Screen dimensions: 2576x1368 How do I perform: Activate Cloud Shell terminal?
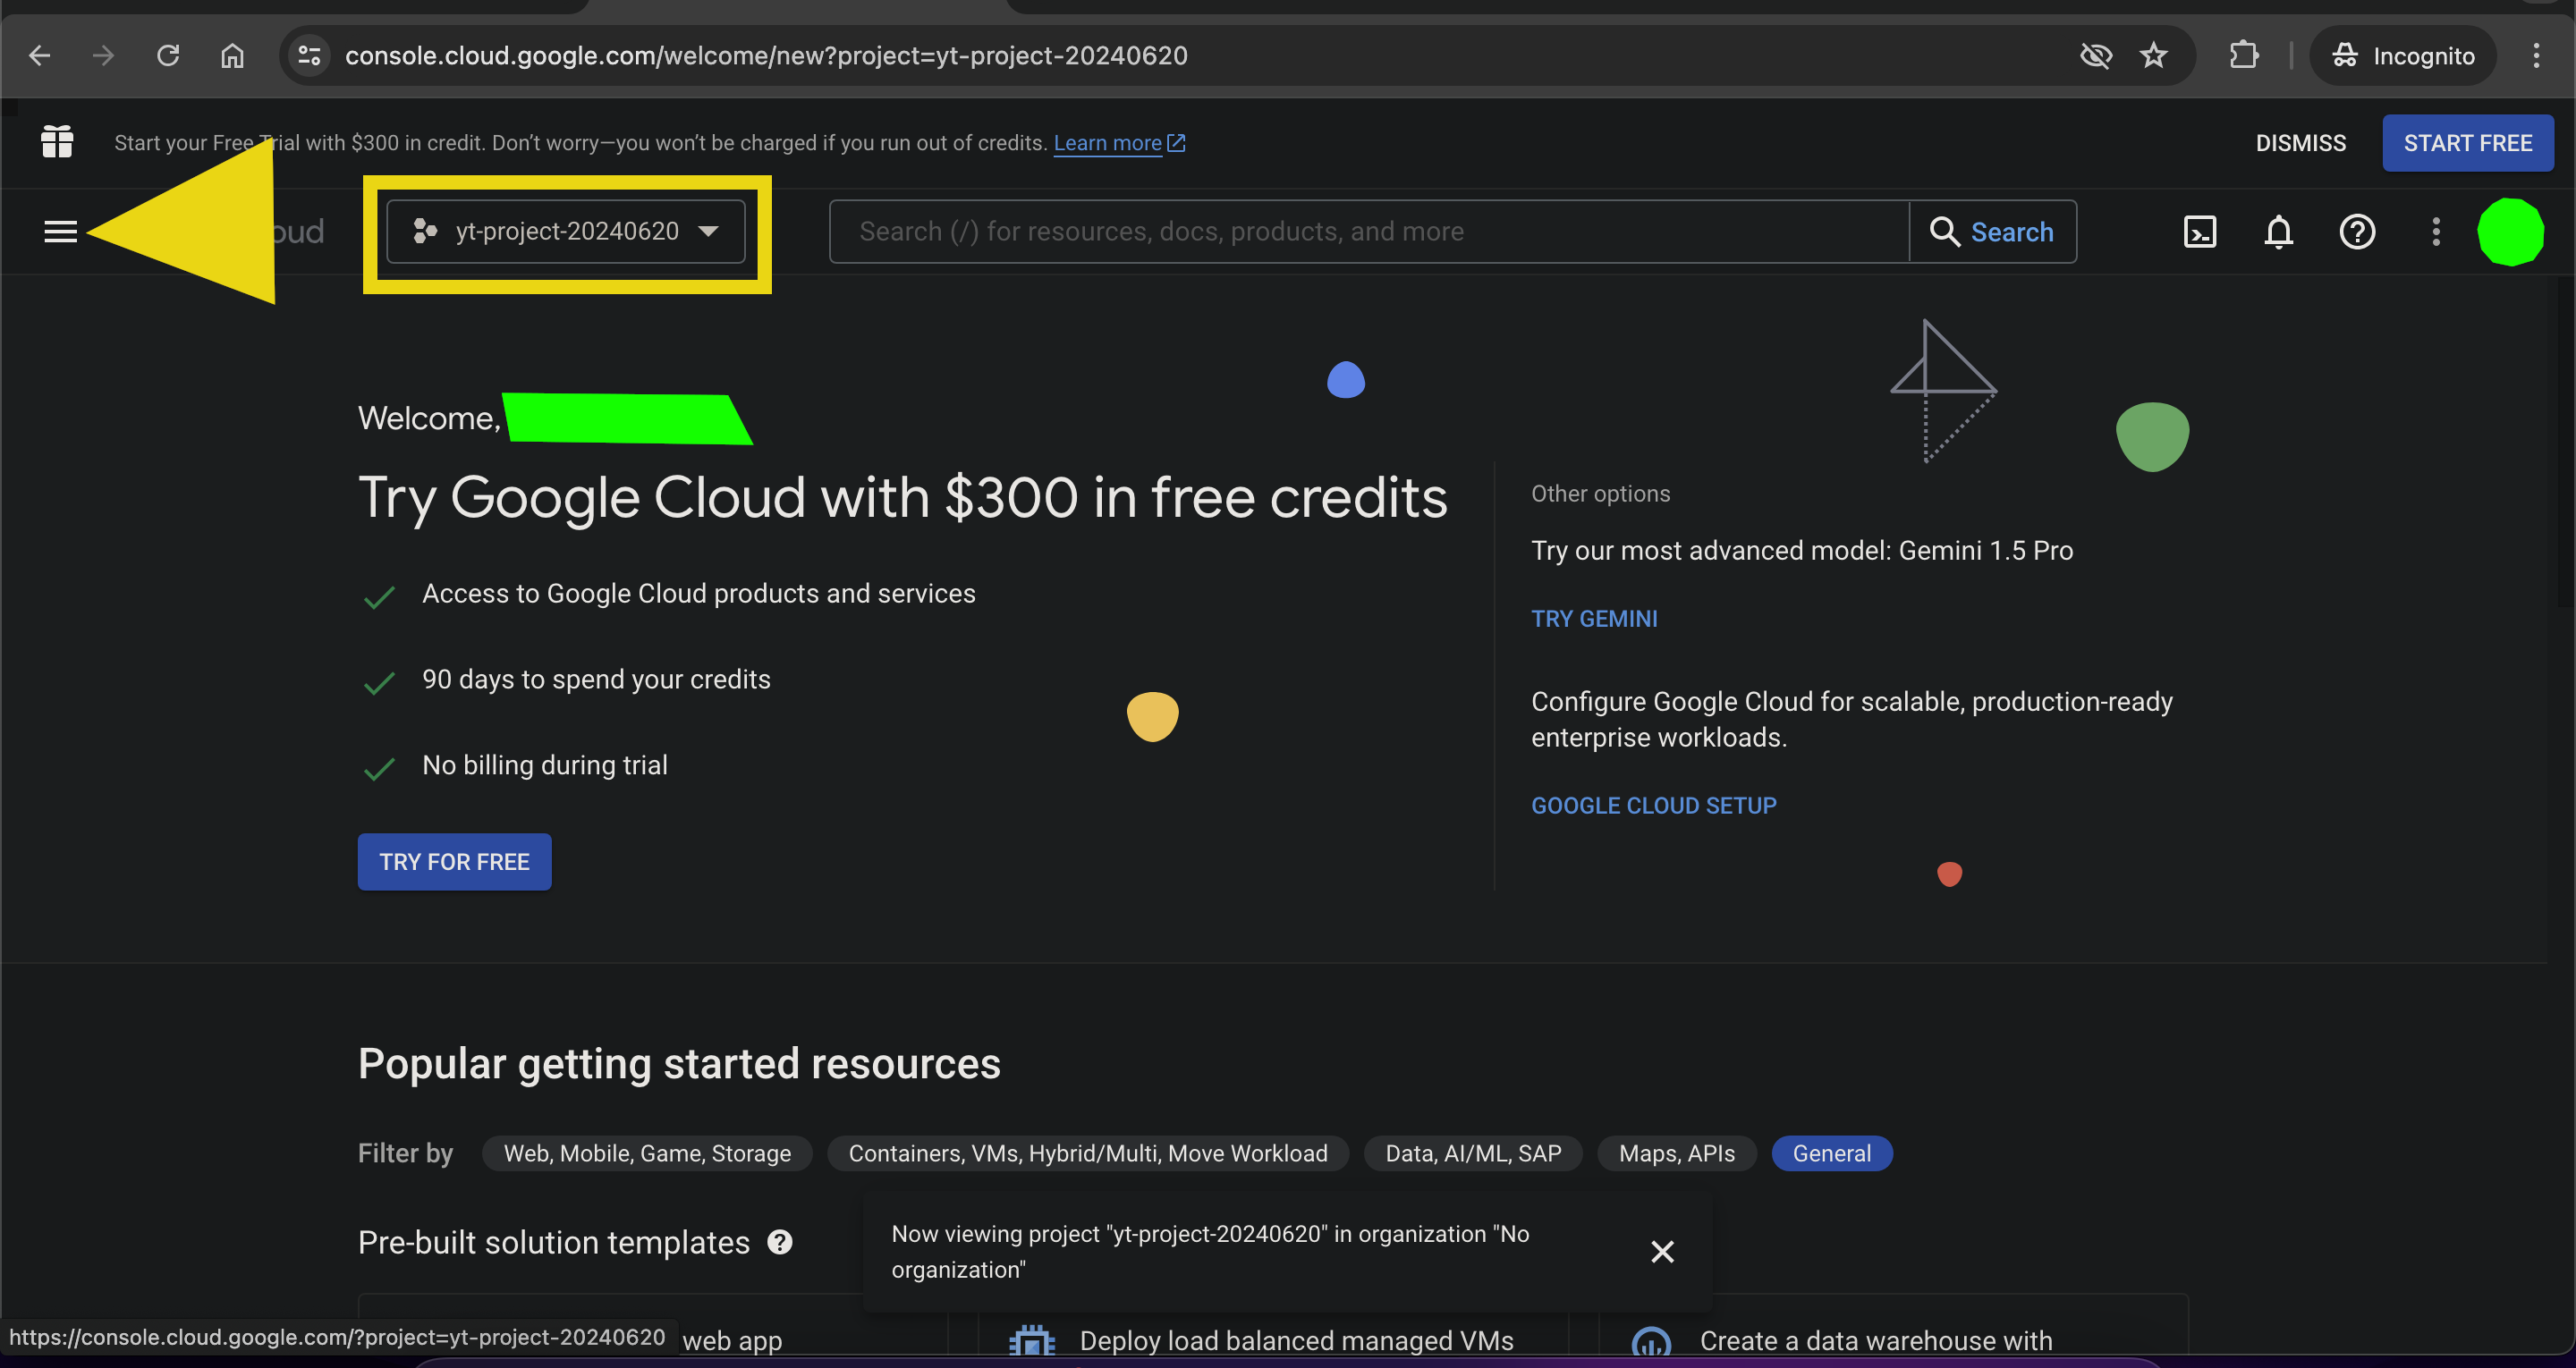click(2200, 232)
